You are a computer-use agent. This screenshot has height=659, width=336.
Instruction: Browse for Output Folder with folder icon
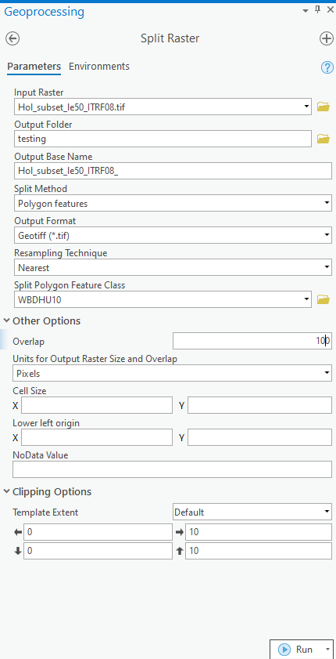[323, 139]
